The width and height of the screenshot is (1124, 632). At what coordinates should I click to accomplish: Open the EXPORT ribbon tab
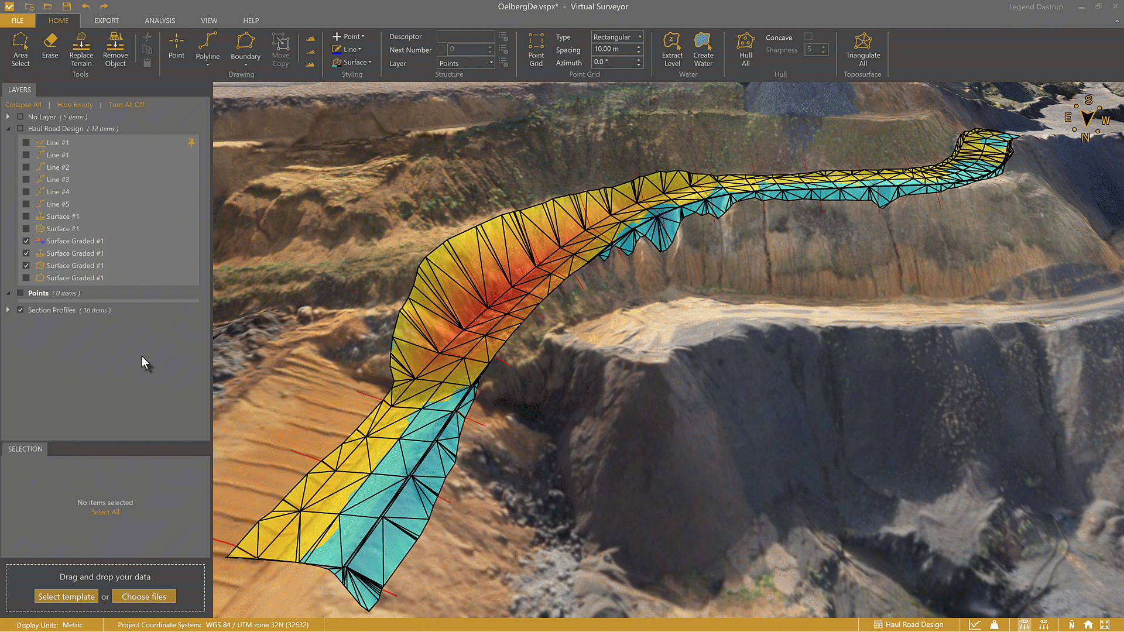coord(107,20)
